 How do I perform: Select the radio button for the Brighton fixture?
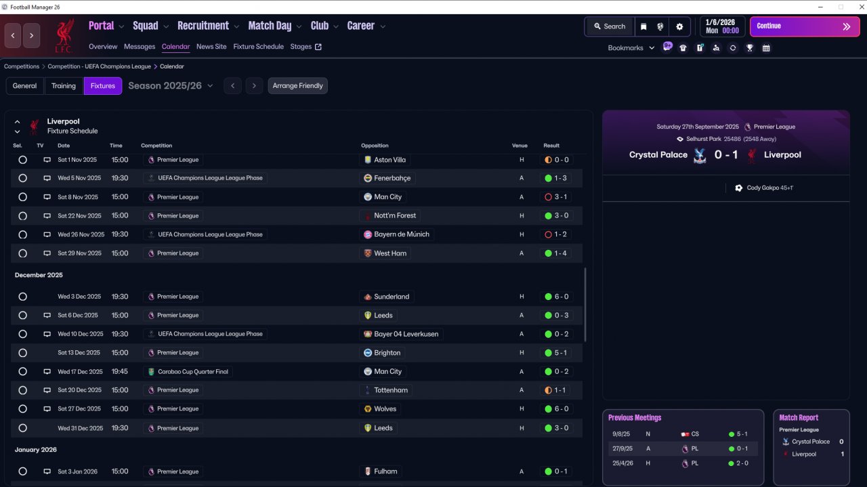[x=22, y=353]
